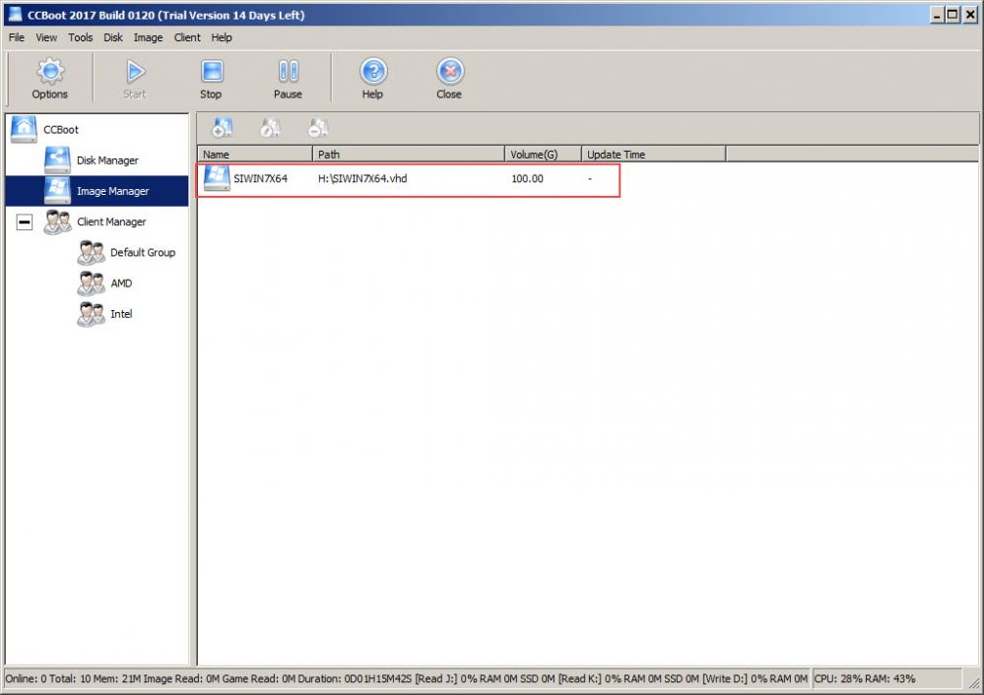
Task: Open Help question mark icon
Action: [x=373, y=71]
